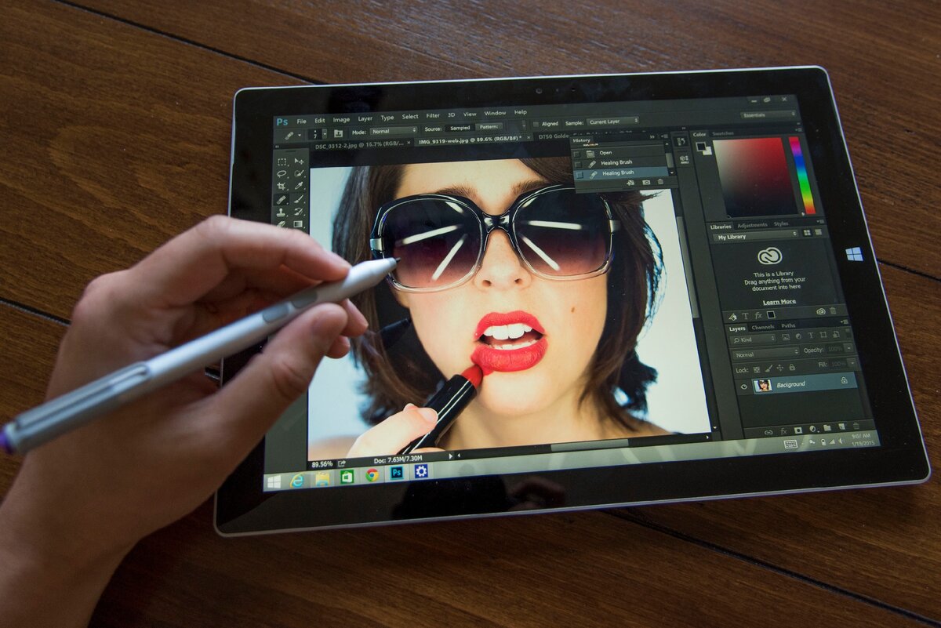The width and height of the screenshot is (941, 628).
Task: Set history brush source for Open state
Action: (577, 154)
